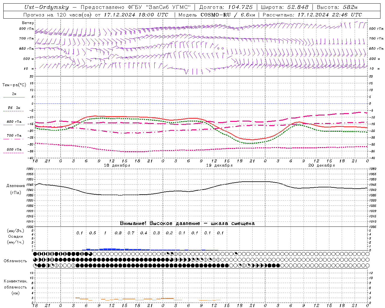Select the "Давление" pressure panel label
The image size is (385, 308).
pos(16,186)
